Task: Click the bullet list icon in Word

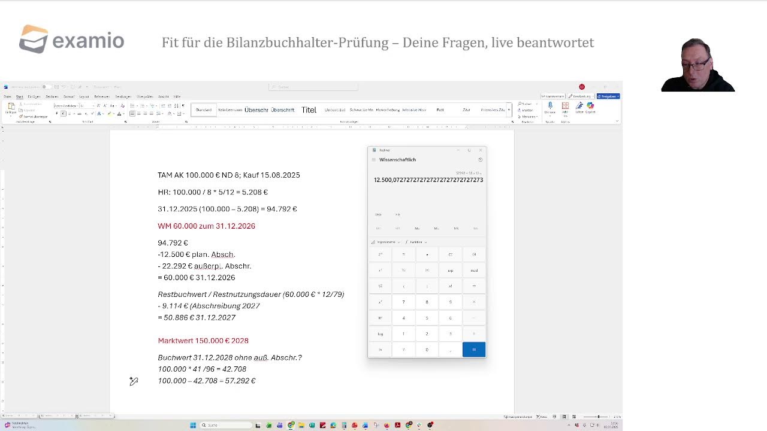Action: pyautogui.click(x=132, y=106)
